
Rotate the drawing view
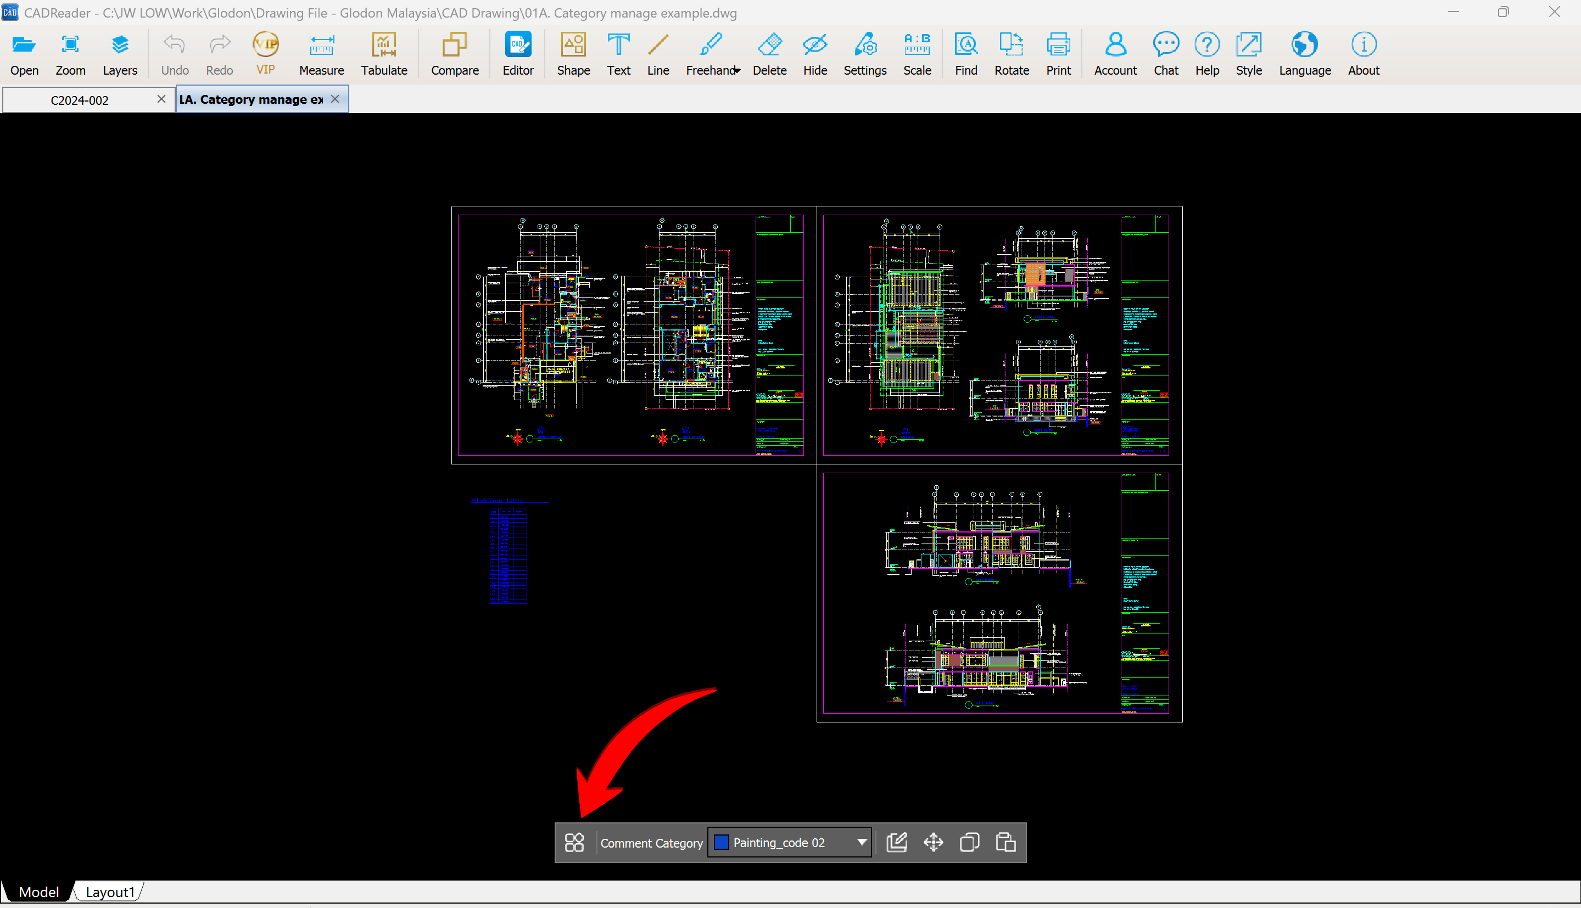[1012, 54]
